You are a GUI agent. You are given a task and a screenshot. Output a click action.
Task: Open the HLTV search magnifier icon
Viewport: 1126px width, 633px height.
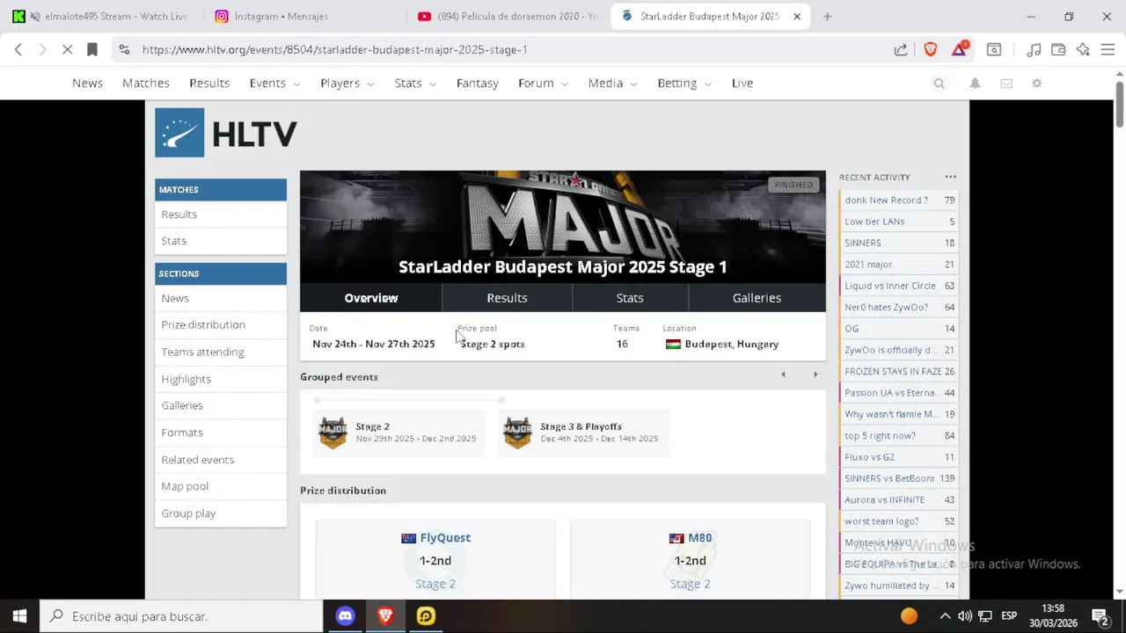pyautogui.click(x=939, y=84)
